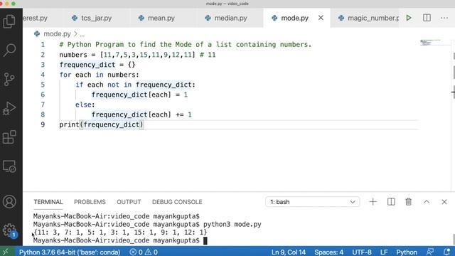455x256 pixels.
Task: Open the '1: bash' terminal dropdown
Action: pyautogui.click(x=313, y=202)
